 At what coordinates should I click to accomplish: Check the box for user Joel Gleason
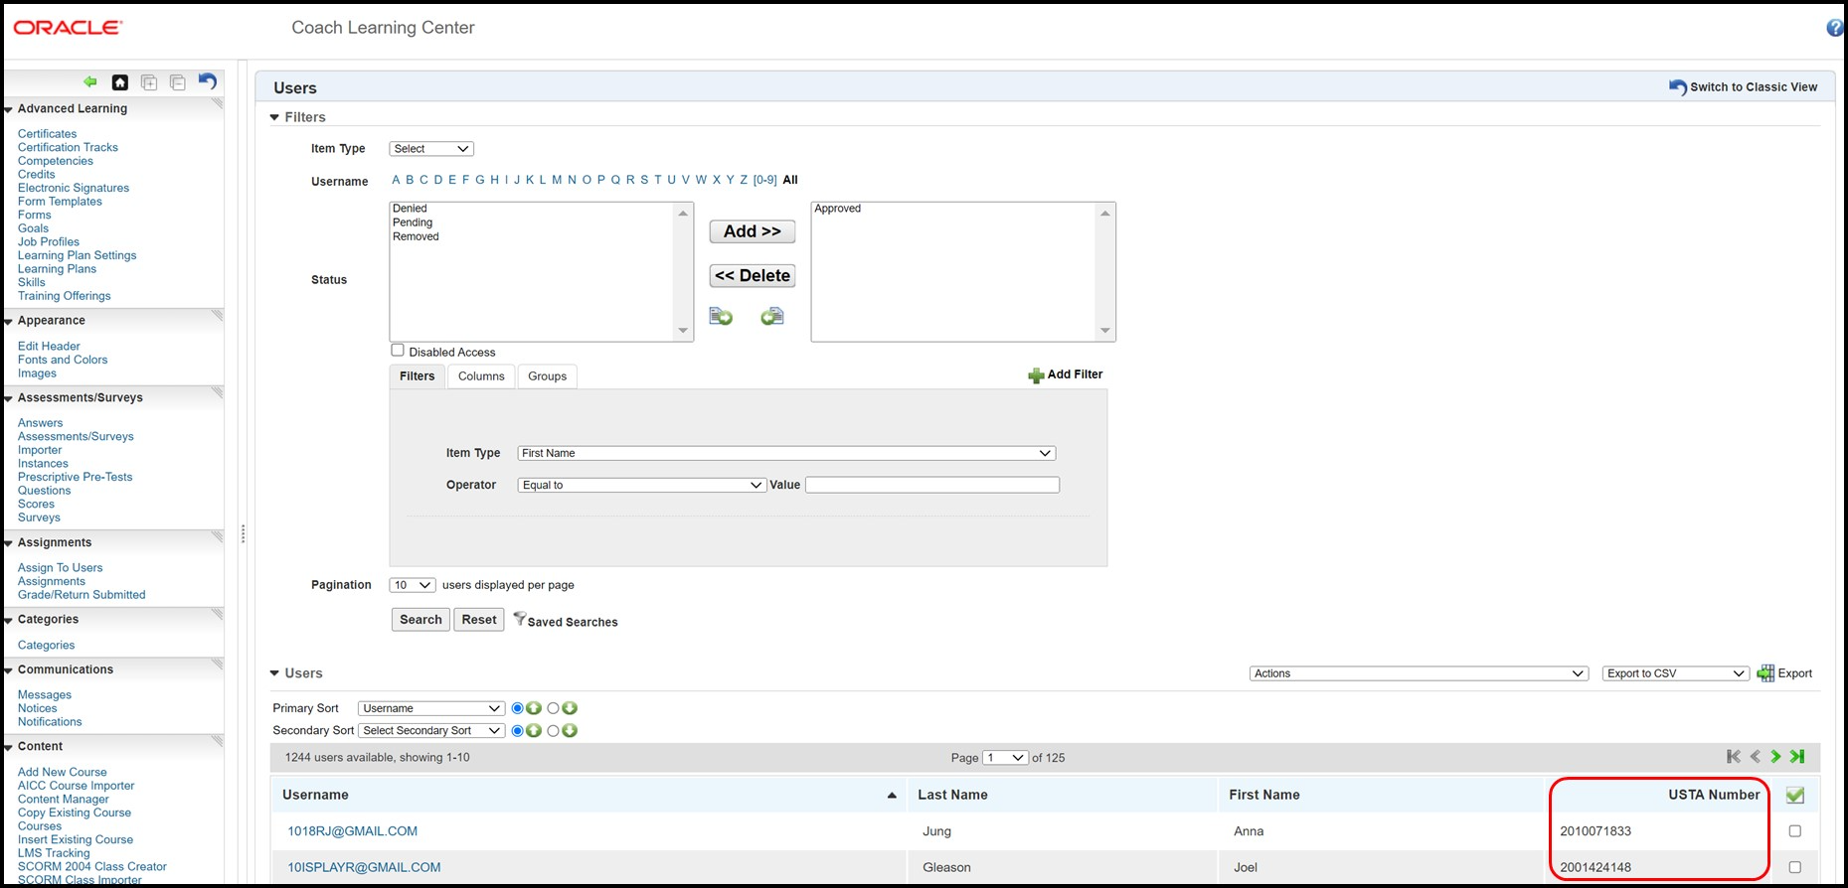tap(1794, 867)
